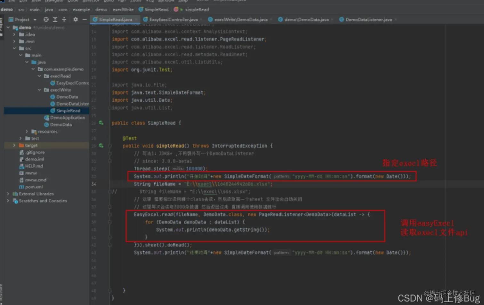Image resolution: width=484 pixels, height=305 pixels.
Task: Expand External Libraries node
Action: pos(8,194)
